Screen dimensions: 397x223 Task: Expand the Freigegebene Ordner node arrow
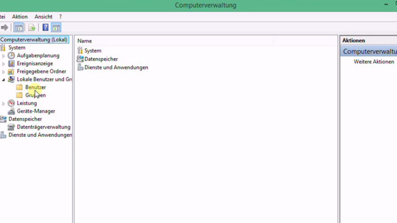click(4, 72)
